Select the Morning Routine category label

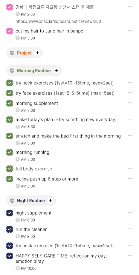(34, 71)
